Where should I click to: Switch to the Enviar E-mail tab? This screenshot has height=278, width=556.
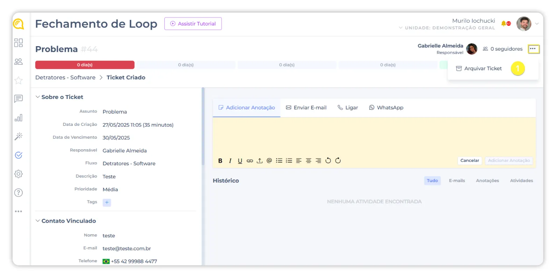click(306, 108)
